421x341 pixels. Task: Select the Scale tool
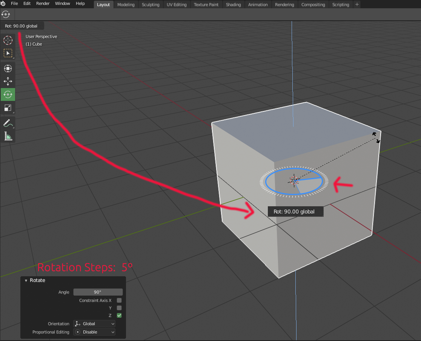coord(8,108)
